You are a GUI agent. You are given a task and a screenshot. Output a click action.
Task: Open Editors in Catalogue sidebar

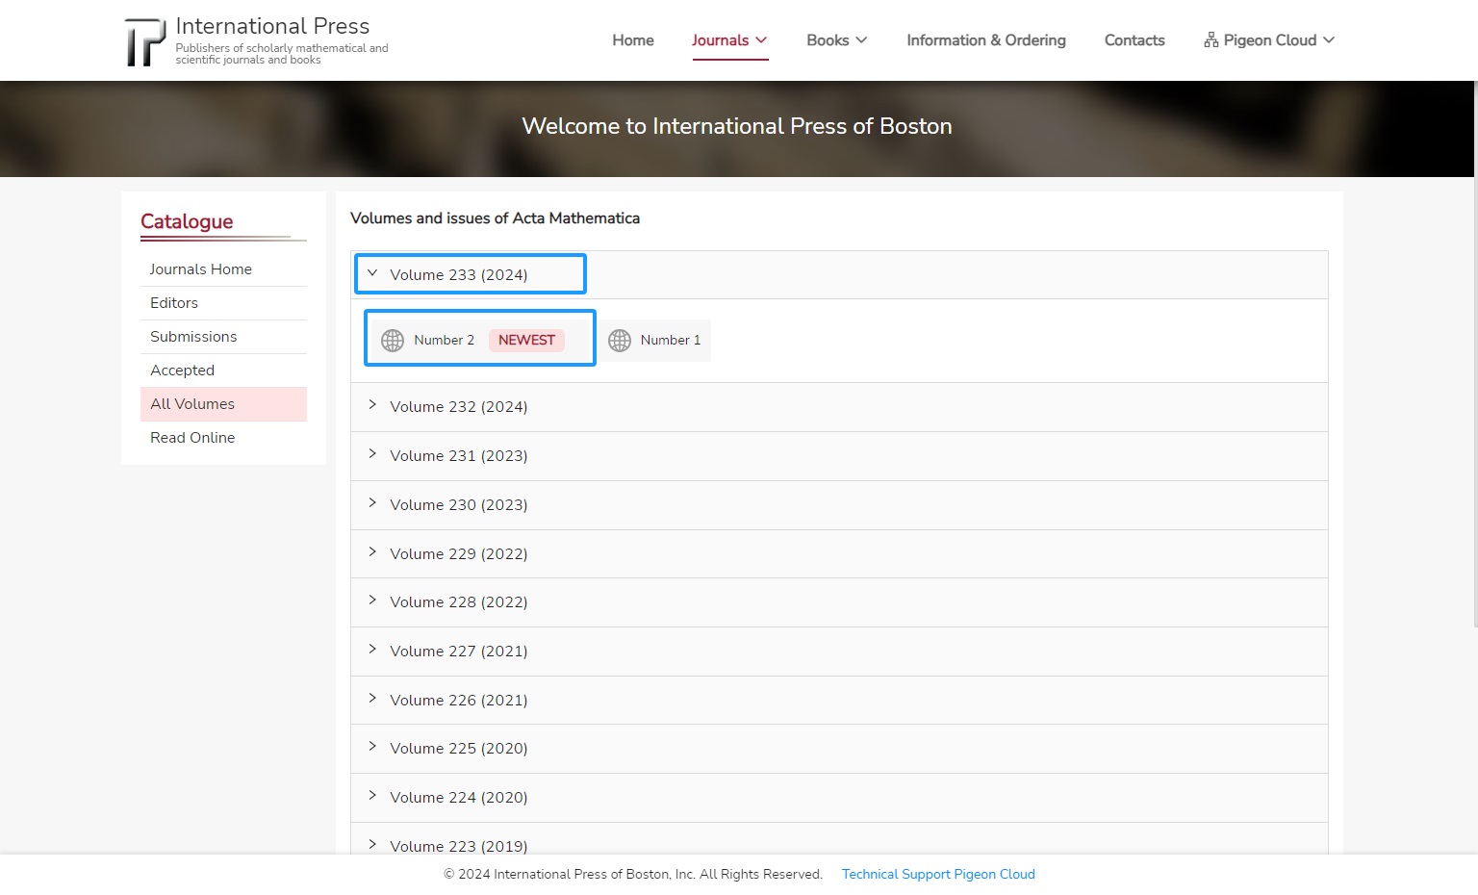coord(223,303)
